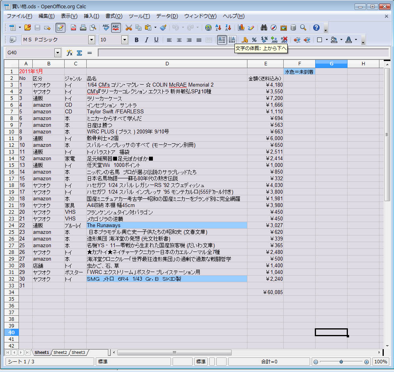
Task: Insert a chart from toolbar
Action: tap(241, 28)
